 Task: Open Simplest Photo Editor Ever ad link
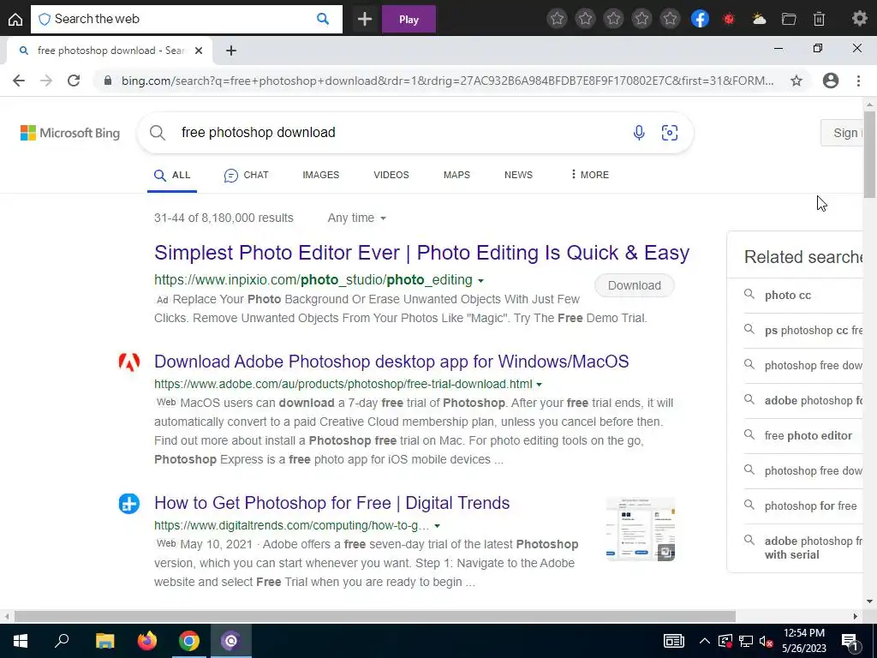(x=421, y=253)
